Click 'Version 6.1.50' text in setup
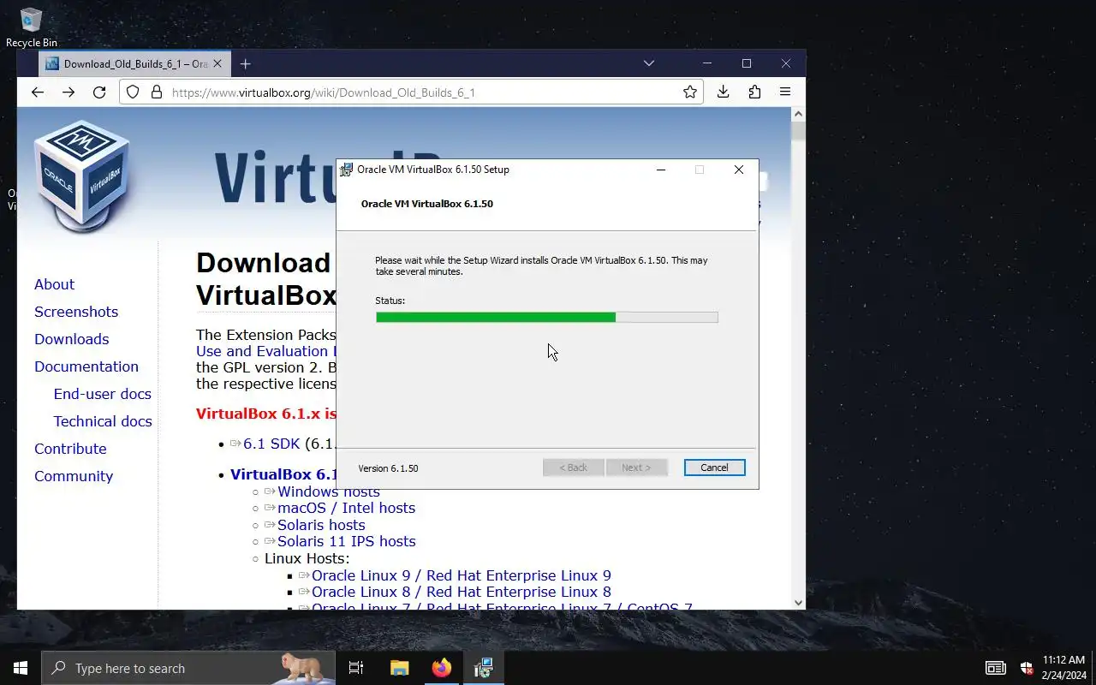This screenshot has height=685, width=1096. point(388,468)
